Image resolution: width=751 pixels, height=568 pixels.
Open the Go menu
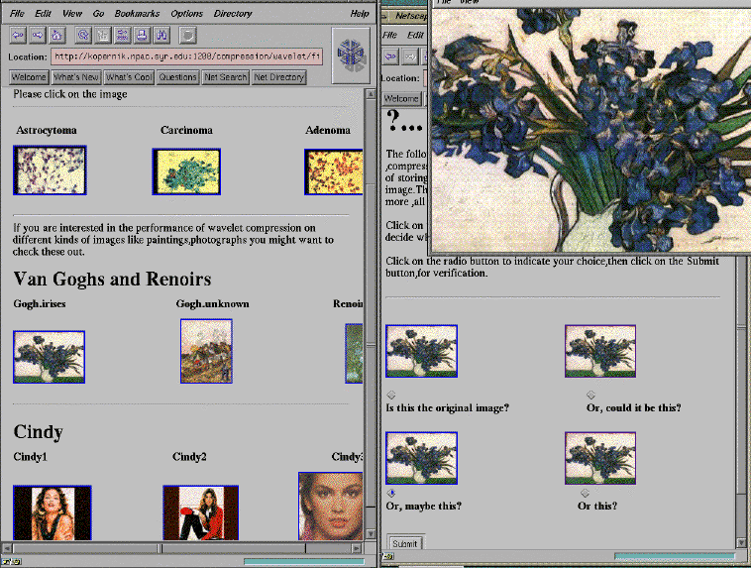tap(98, 14)
